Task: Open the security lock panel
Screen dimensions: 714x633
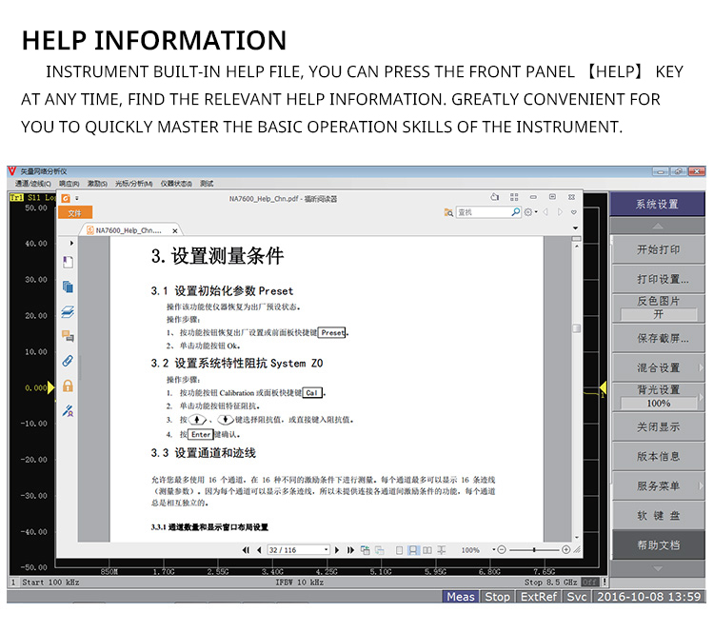Action: click(x=68, y=386)
